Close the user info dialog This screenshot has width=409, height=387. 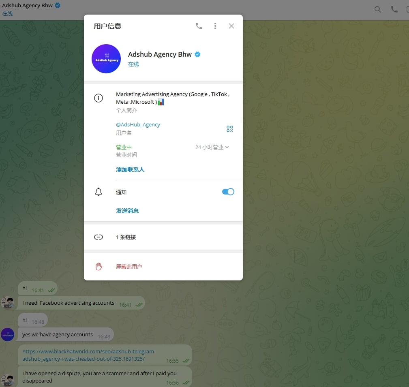[231, 26]
